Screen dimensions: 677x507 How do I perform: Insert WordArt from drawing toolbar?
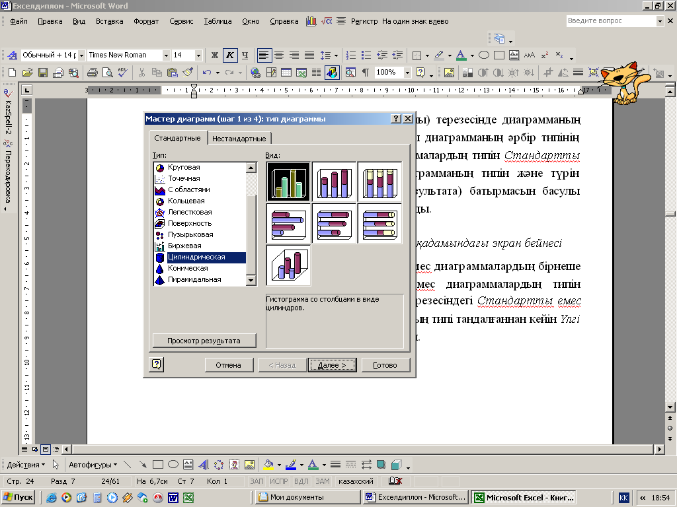click(x=204, y=465)
